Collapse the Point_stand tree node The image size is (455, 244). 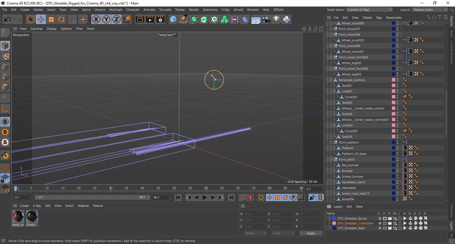coord(331,159)
